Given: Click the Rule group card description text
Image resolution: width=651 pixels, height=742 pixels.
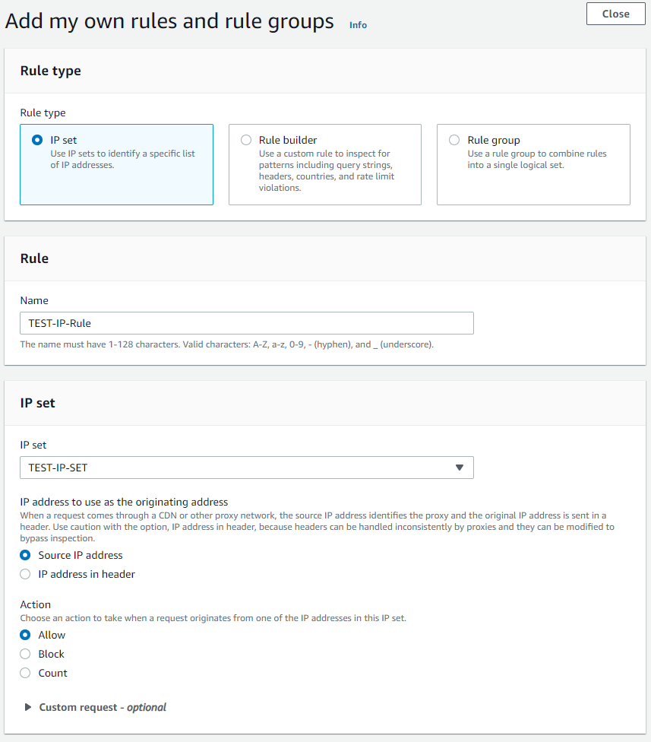Looking at the screenshot, I should point(536,159).
